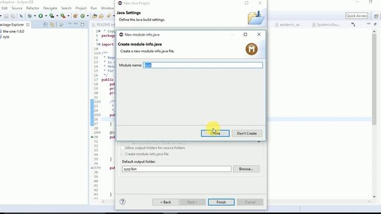Open the Project menu

[x=81, y=8]
